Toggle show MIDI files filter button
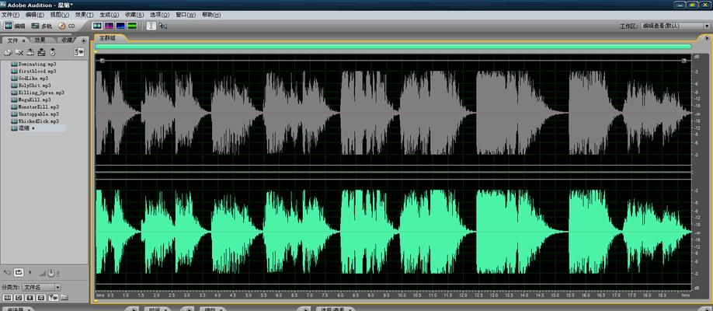Image resolution: width=713 pixels, height=311 pixels. point(41,297)
